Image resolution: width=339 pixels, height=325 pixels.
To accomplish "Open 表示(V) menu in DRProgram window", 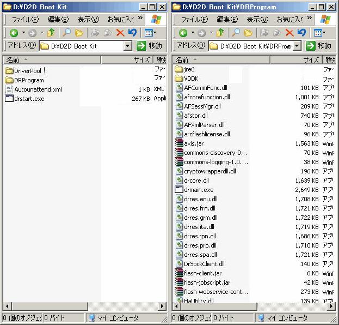I will coord(257,20).
